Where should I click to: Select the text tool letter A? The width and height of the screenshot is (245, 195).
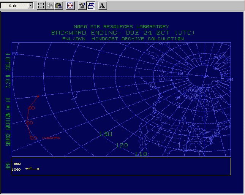103,6
